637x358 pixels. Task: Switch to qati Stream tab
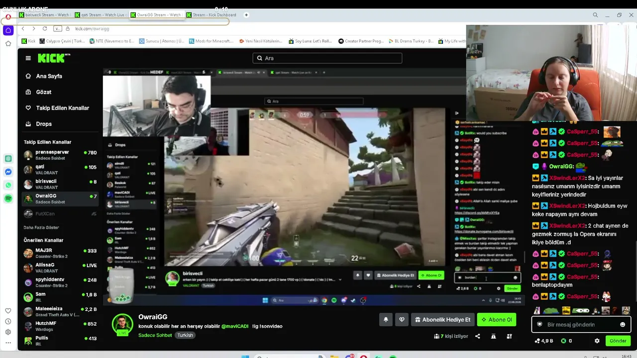click(101, 15)
